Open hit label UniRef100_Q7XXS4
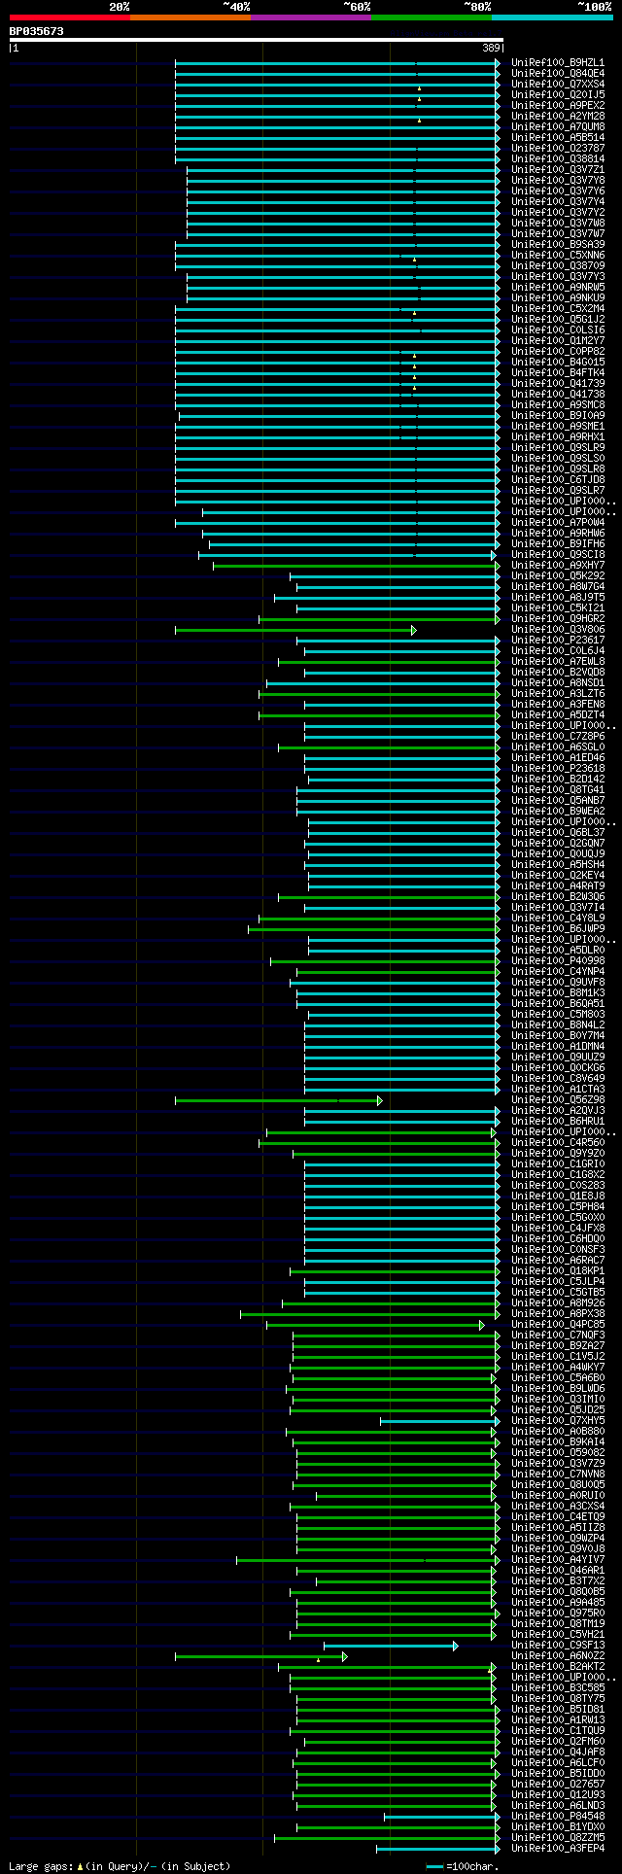The height and width of the screenshot is (1874, 622). point(558,85)
